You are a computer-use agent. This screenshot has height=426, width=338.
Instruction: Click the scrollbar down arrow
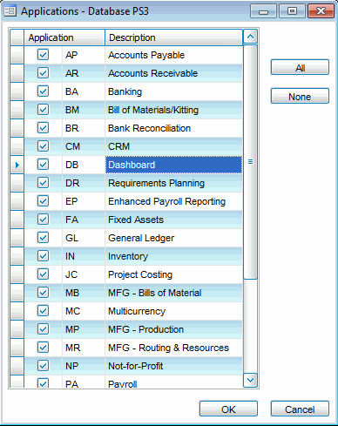point(250,380)
